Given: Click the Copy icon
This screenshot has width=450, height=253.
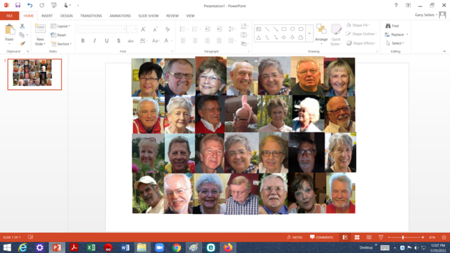Looking at the screenshot, I should click(x=22, y=35).
